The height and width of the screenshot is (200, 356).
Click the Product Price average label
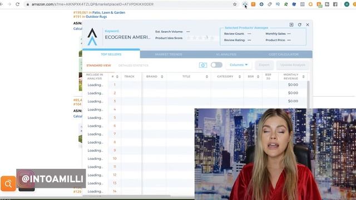275,40
